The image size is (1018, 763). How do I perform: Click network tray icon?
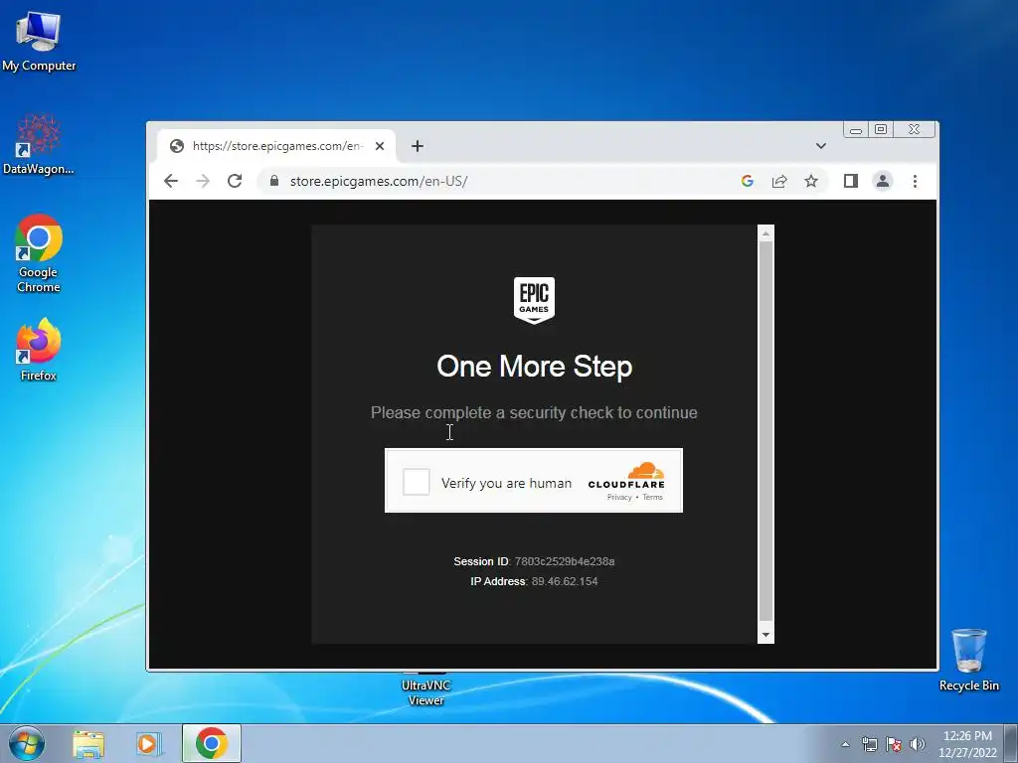(869, 744)
